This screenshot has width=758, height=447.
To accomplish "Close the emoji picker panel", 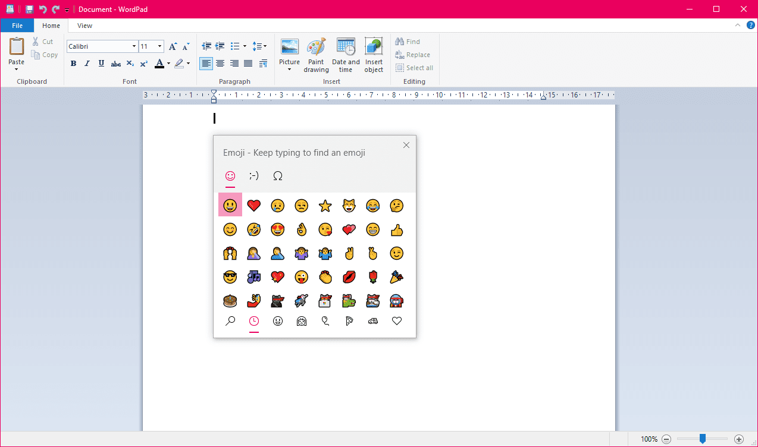I will (406, 145).
